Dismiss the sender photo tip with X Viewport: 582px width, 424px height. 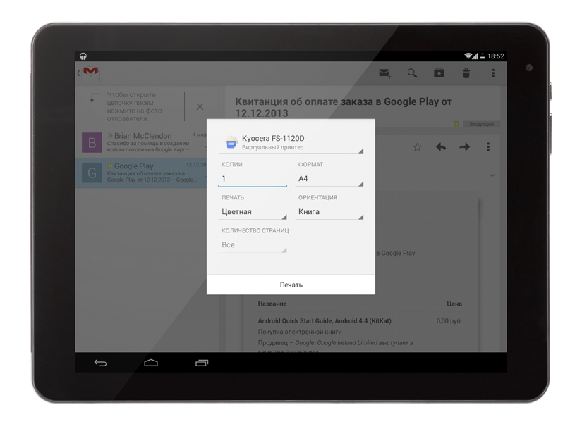pyautogui.click(x=200, y=106)
